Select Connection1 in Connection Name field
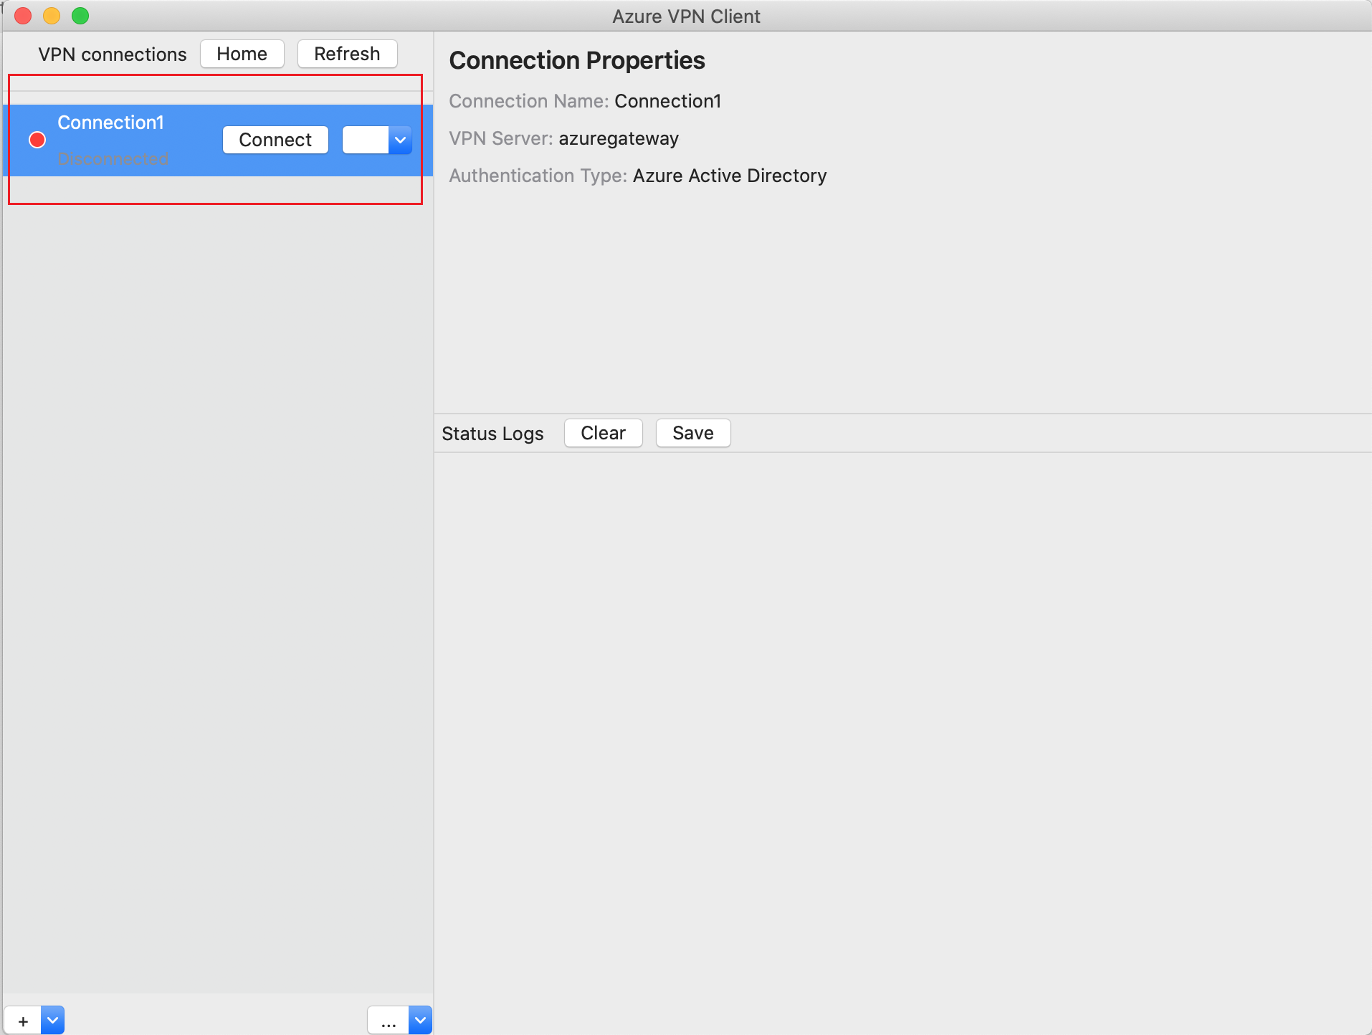1372x1035 pixels. pyautogui.click(x=668, y=101)
